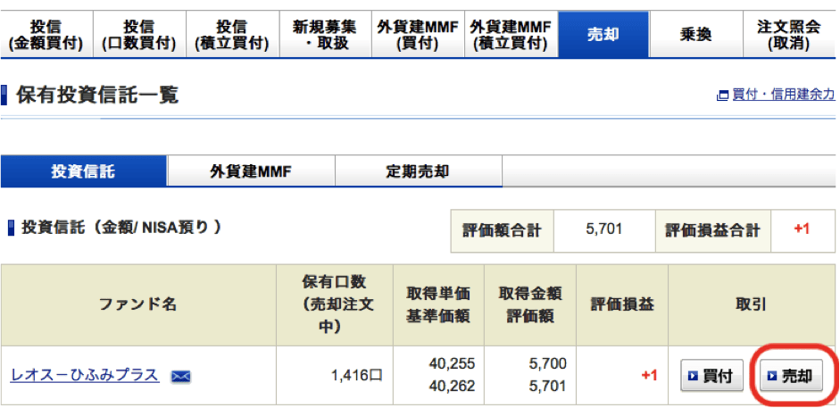Screen dimensions: 840x408
Task: Select 外貨建MMF(積立買付) top tab
Action: pos(511,35)
